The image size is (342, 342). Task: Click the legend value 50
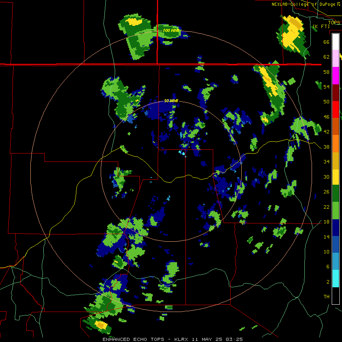(x=326, y=101)
